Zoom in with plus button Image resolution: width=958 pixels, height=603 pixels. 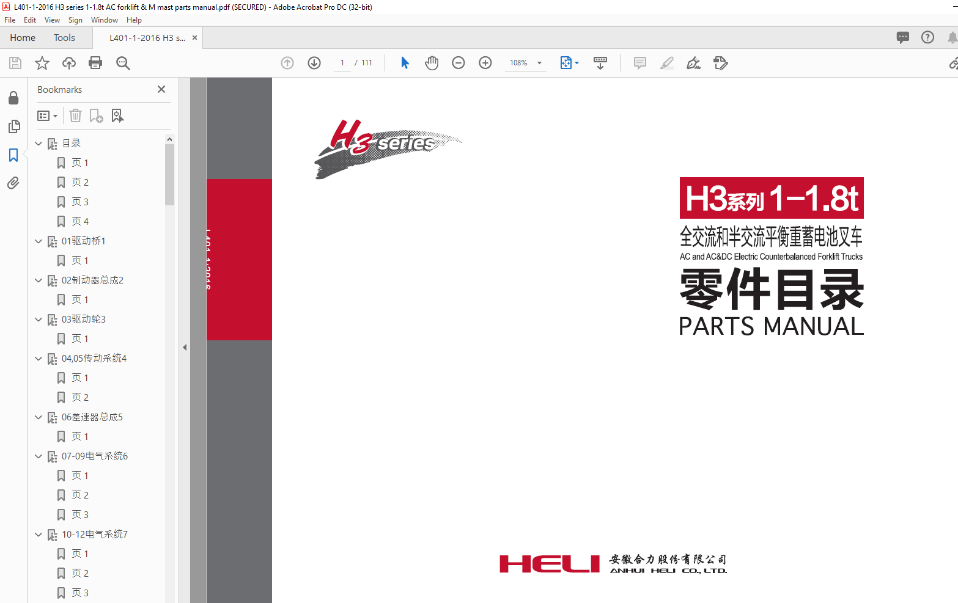pos(485,63)
